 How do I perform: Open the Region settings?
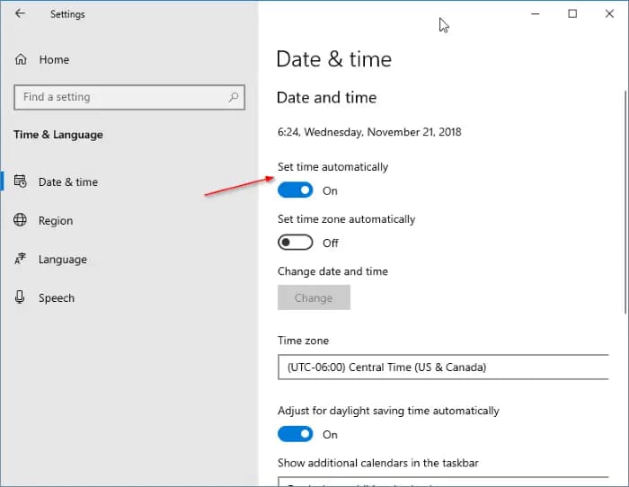(56, 221)
